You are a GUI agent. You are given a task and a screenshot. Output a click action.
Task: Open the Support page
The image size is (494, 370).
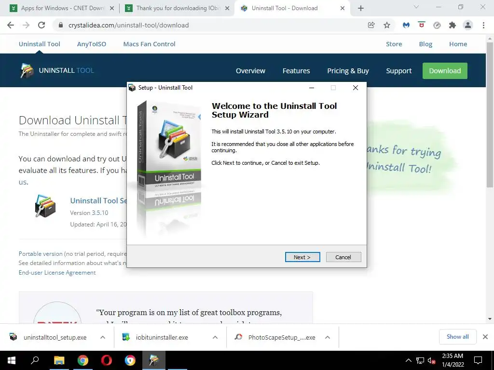click(x=399, y=71)
